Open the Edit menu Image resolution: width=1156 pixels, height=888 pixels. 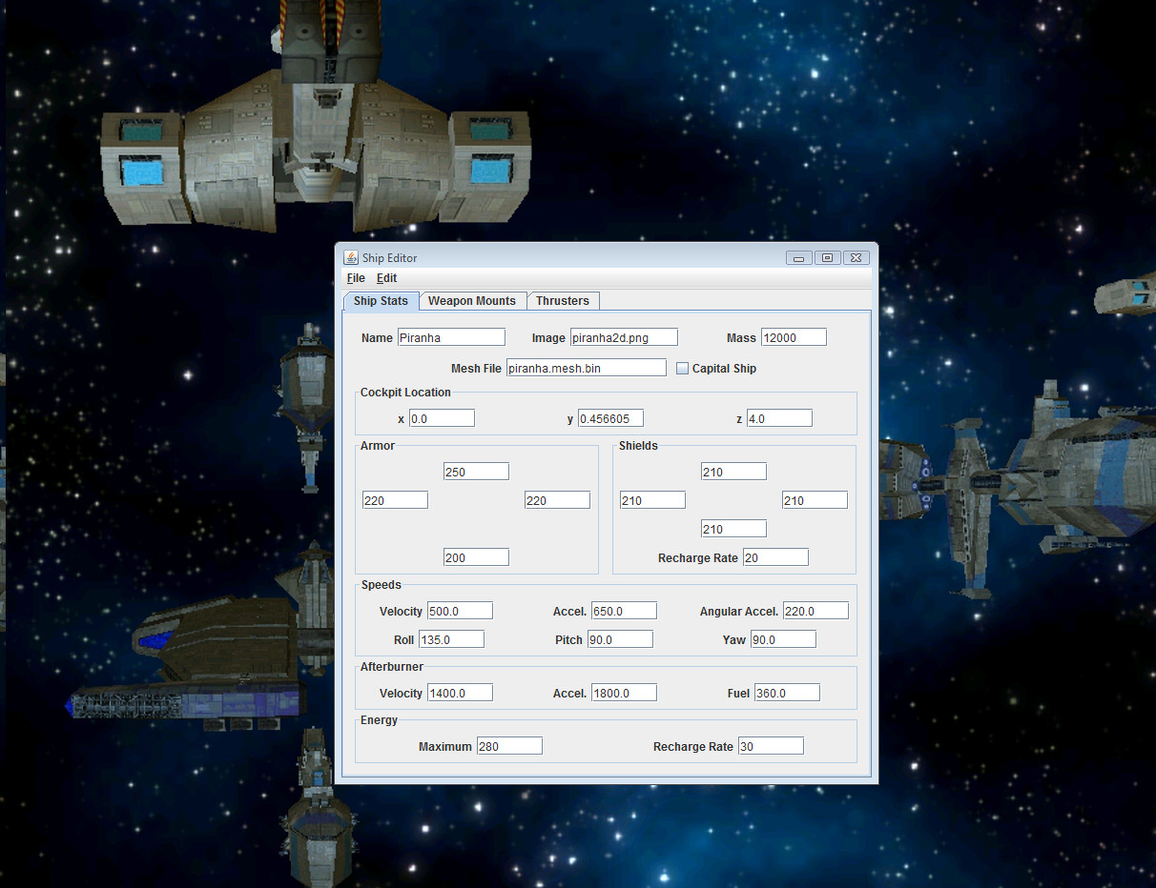click(x=386, y=278)
